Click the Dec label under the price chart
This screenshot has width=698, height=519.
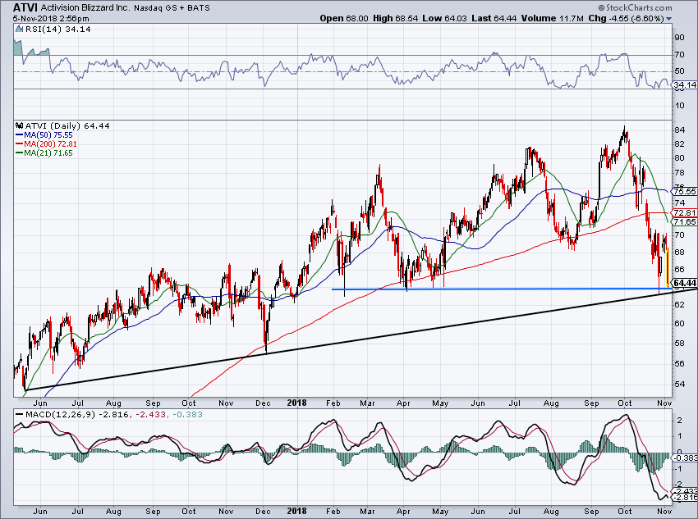point(263,403)
